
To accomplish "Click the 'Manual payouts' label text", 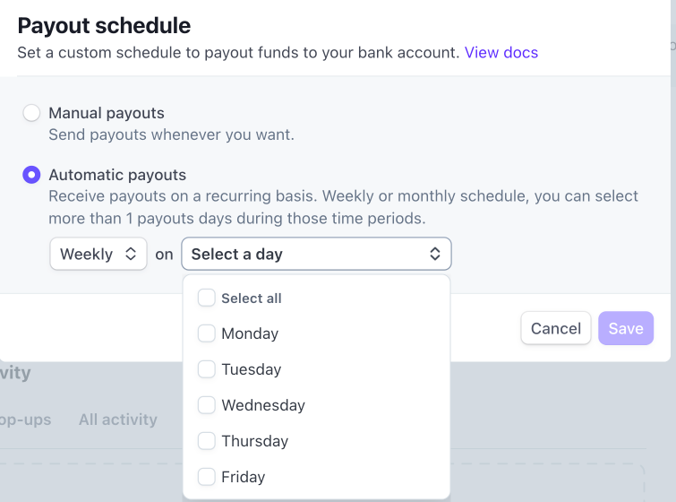I will click(x=107, y=113).
